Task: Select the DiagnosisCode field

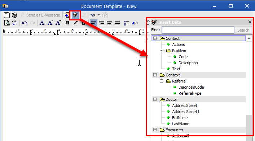Action: (x=191, y=87)
